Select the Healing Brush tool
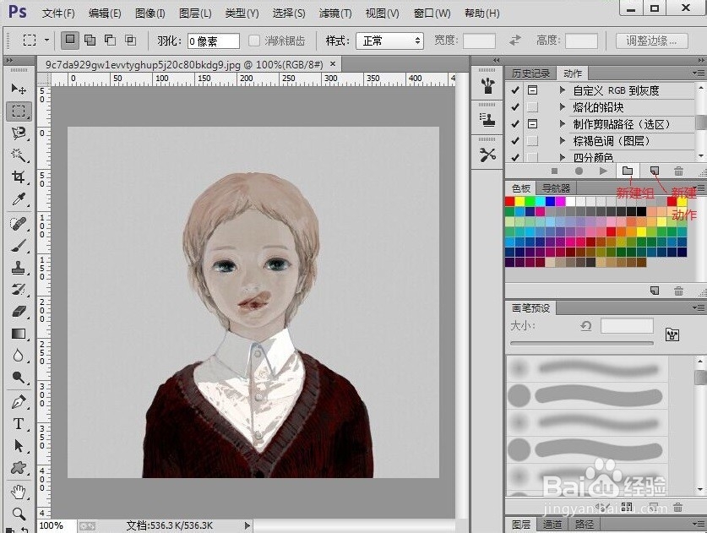The height and width of the screenshot is (533, 707). coord(19,224)
